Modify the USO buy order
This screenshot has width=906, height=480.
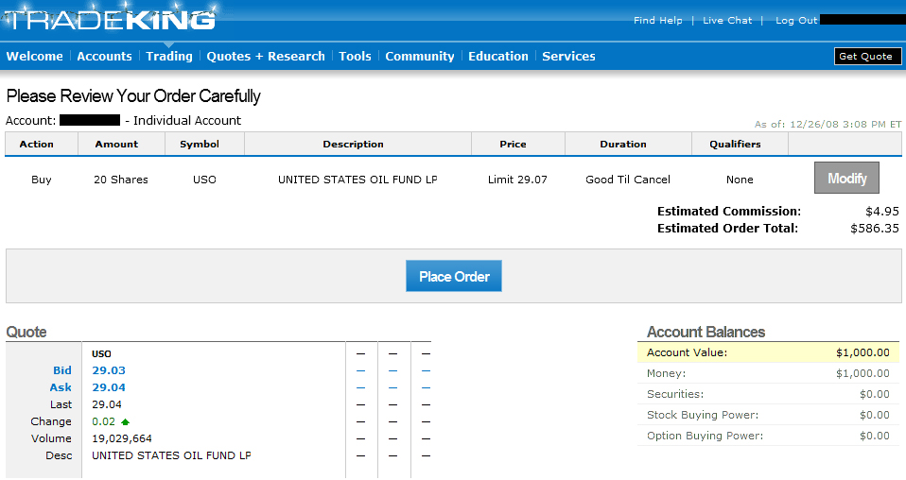[846, 178]
